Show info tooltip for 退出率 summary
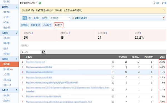This screenshot has width=167, height=103. point(140,33)
